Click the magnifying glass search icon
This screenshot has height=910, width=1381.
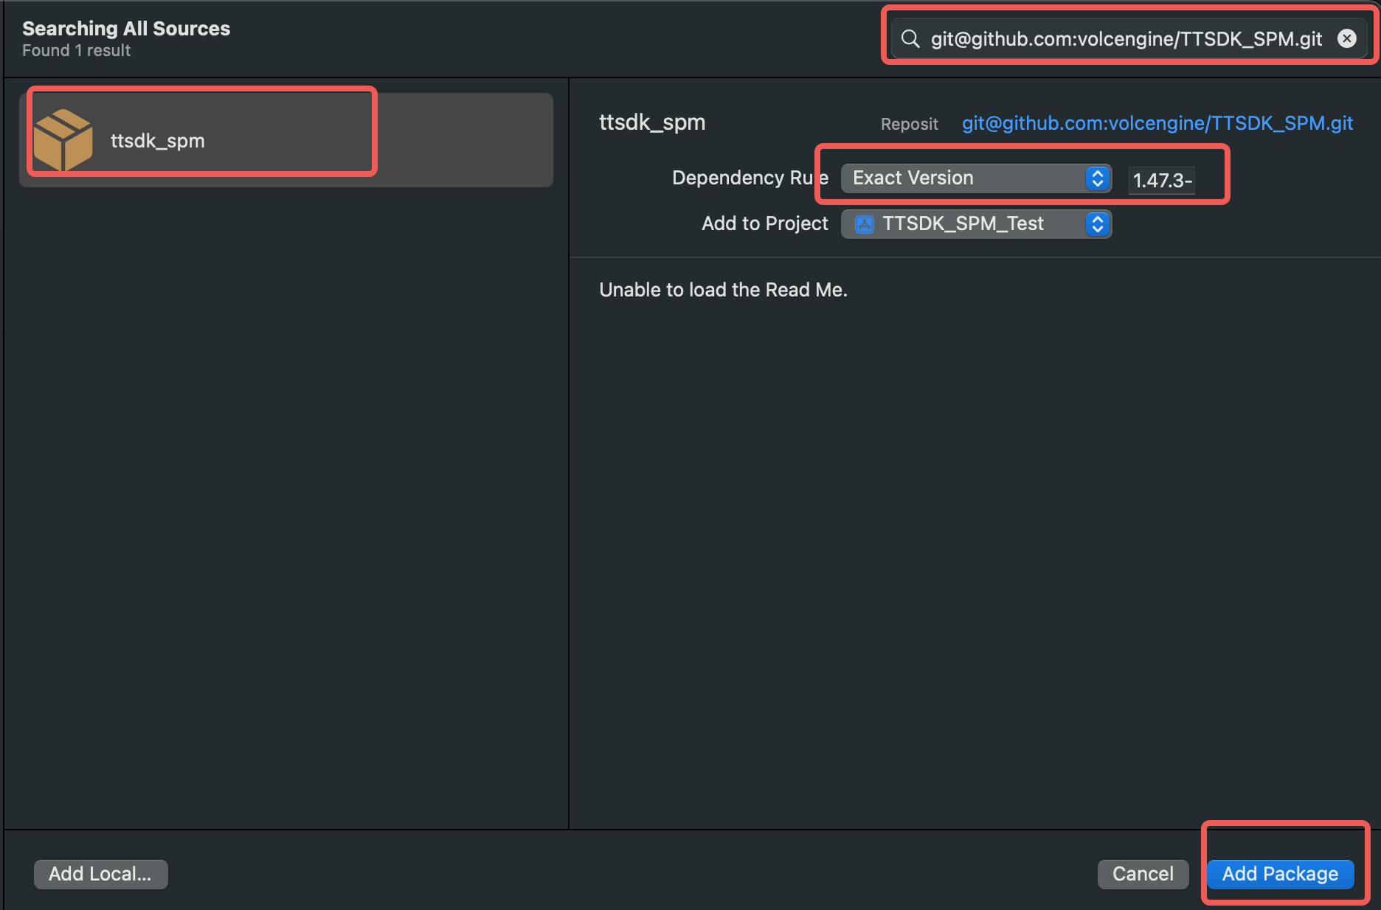(x=910, y=39)
